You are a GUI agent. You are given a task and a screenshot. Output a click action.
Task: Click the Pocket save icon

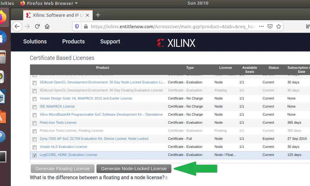(x=270, y=26)
